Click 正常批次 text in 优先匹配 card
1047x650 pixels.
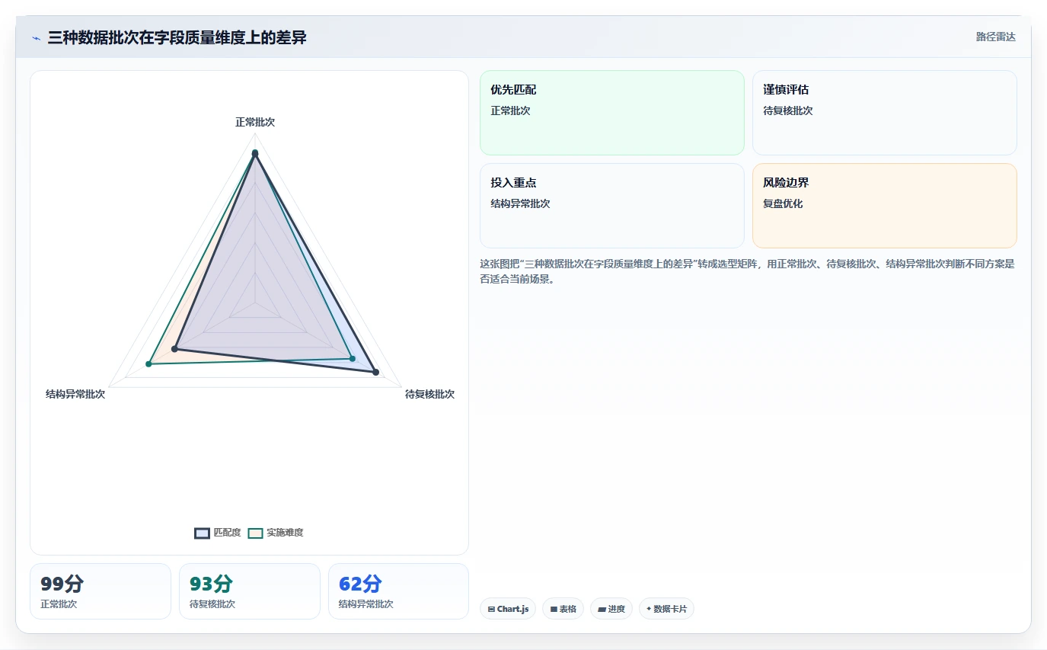coord(510,110)
